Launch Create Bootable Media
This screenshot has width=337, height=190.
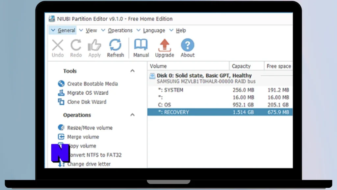(x=92, y=84)
